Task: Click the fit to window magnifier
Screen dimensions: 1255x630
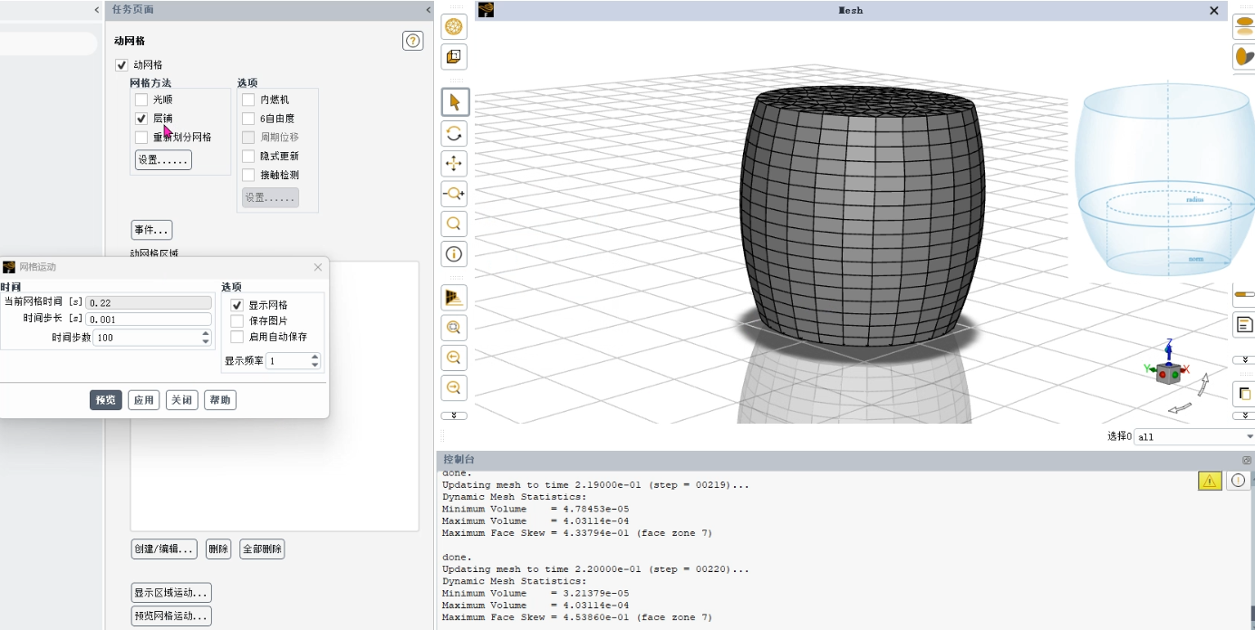Action: point(455,328)
